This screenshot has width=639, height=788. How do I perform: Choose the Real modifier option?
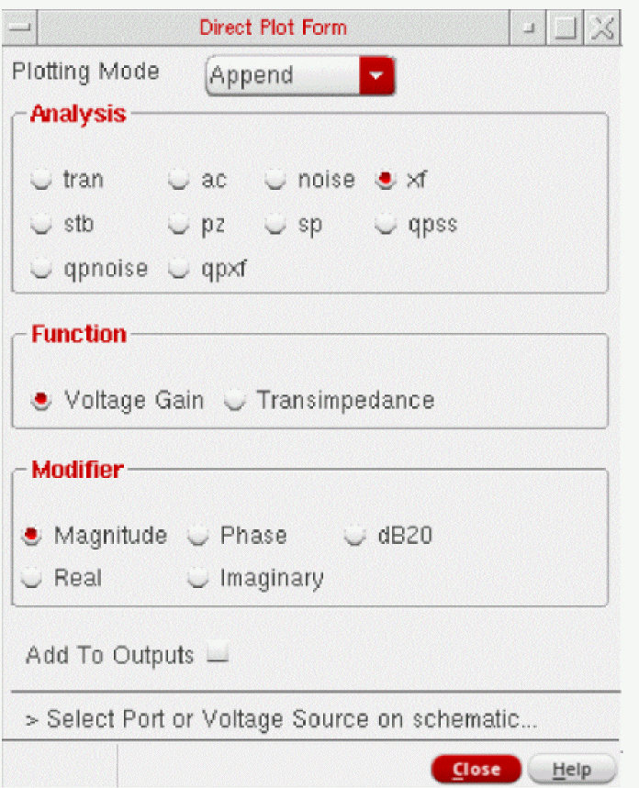(x=33, y=579)
